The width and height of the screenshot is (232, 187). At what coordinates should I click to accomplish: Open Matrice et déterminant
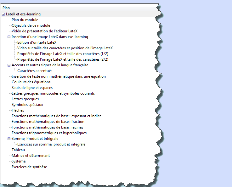31,156
